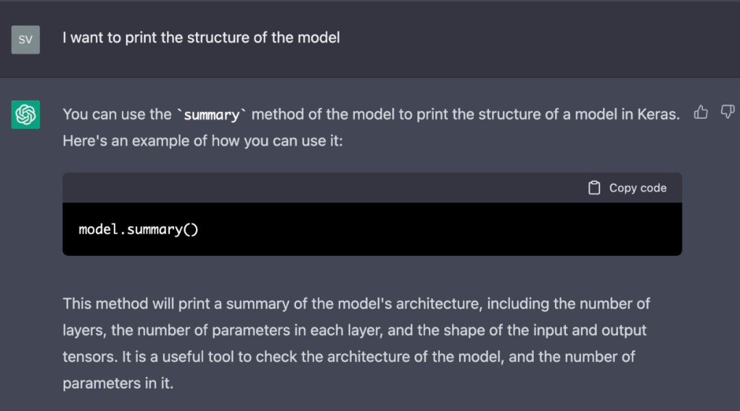Click the code block header bar's empty area
740x411 pixels.
[x=308, y=188]
